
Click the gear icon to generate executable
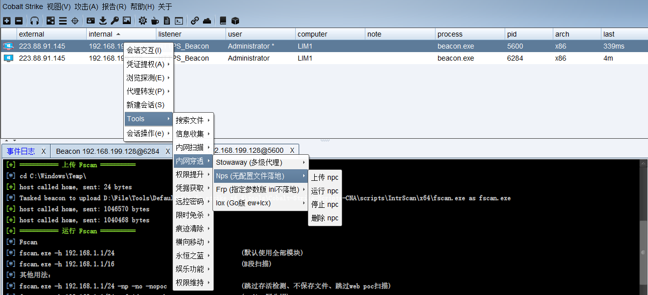(x=143, y=21)
